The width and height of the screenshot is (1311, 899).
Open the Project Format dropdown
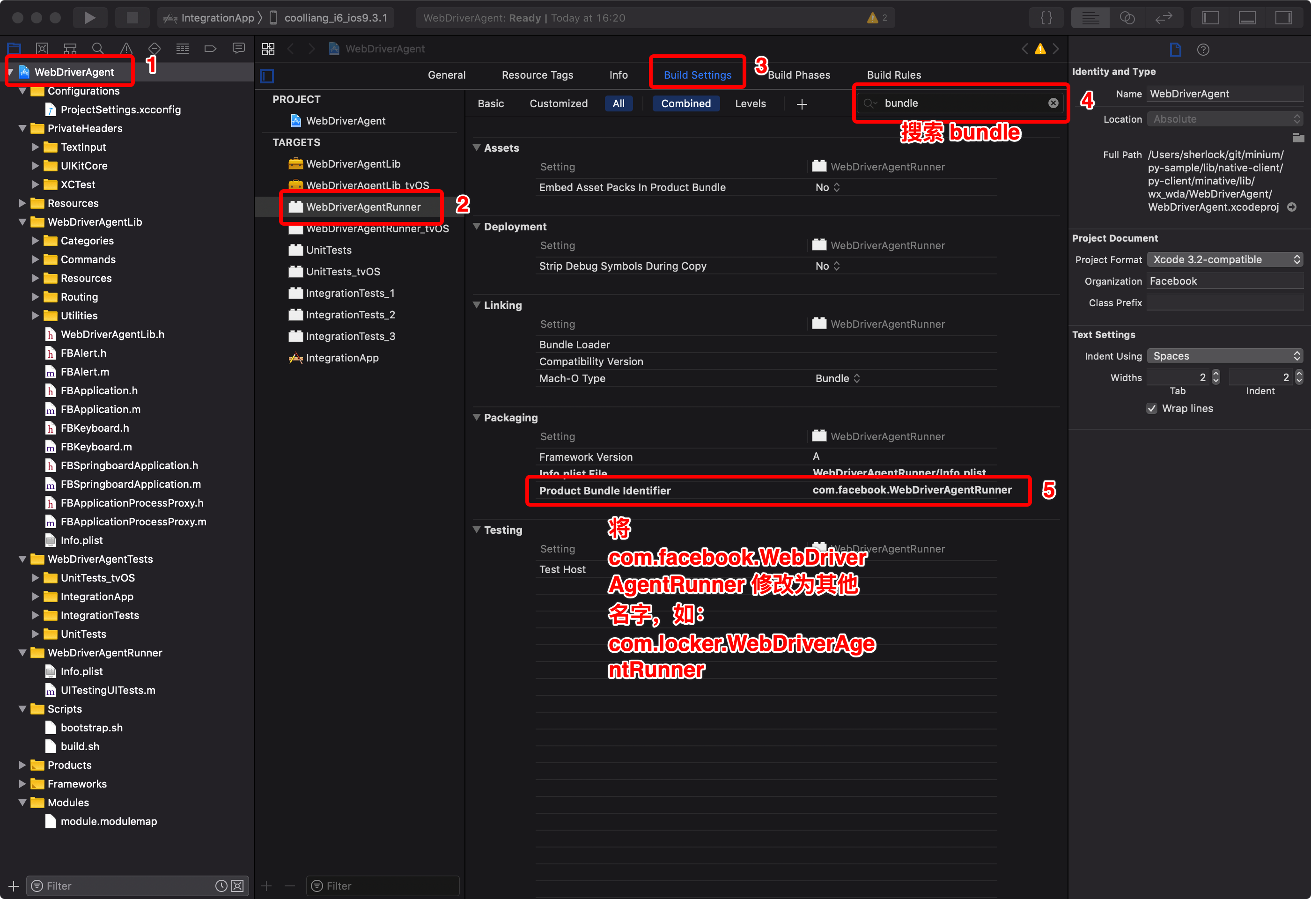click(x=1225, y=259)
